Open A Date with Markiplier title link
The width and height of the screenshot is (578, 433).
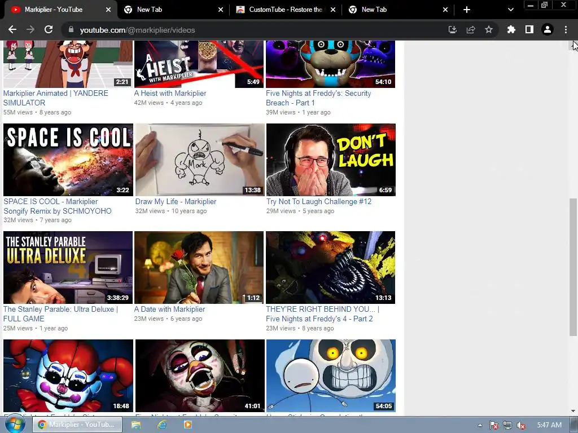(x=169, y=310)
